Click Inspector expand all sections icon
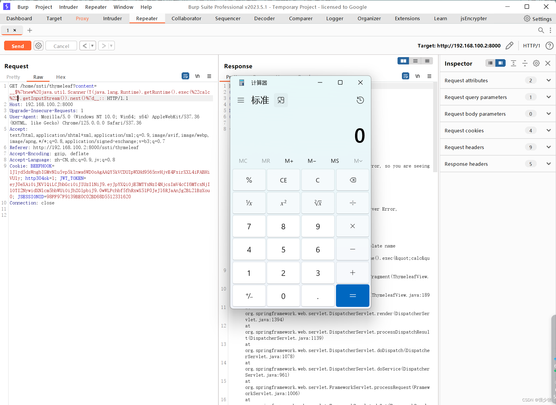 click(x=514, y=63)
